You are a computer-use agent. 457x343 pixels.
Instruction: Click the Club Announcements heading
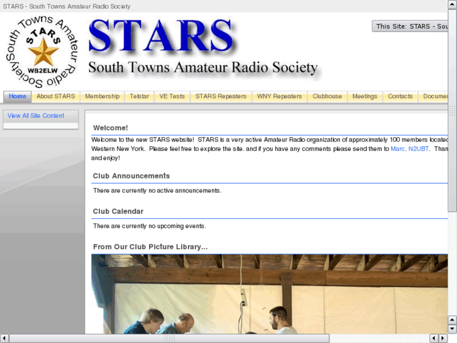[x=131, y=176]
